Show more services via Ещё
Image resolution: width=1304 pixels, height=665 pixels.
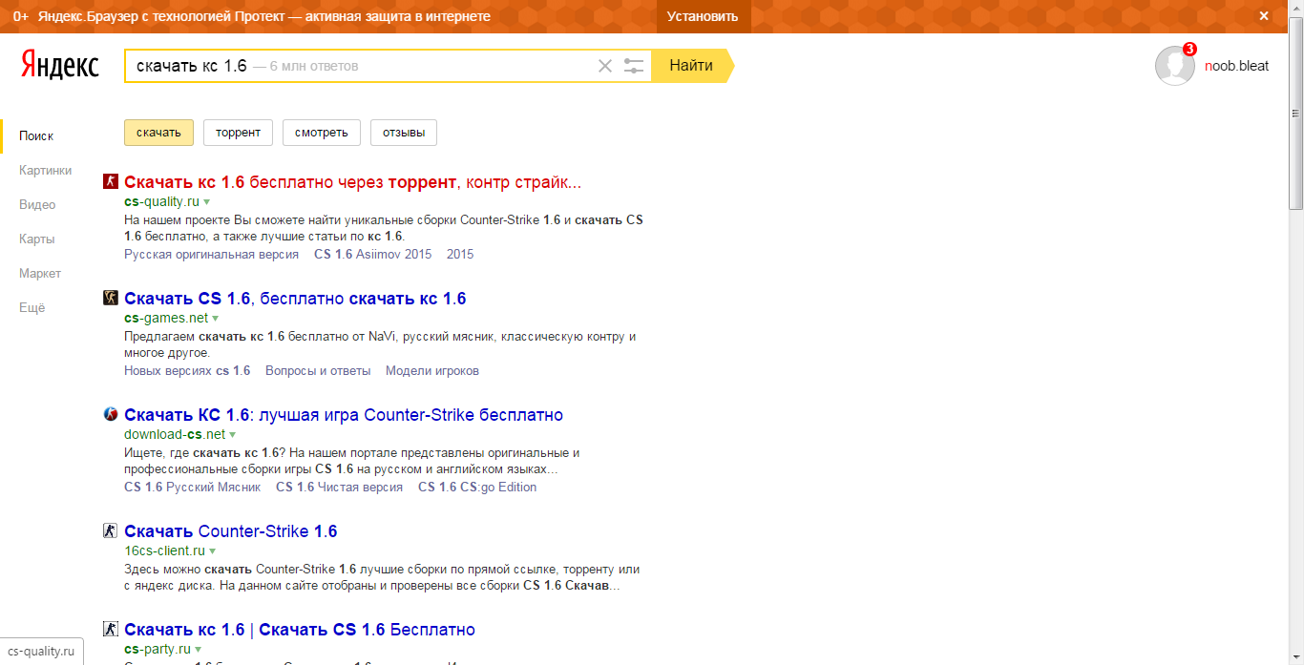(32, 308)
